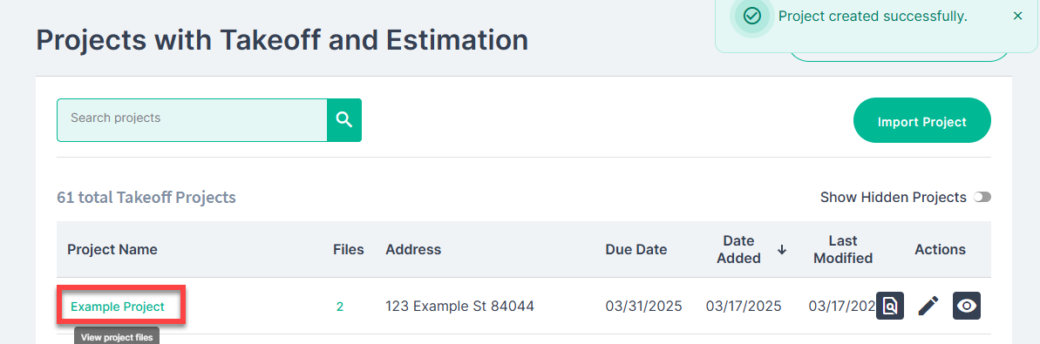This screenshot has width=1040, height=344.
Task: Focus the Search projects field
Action: (x=193, y=120)
